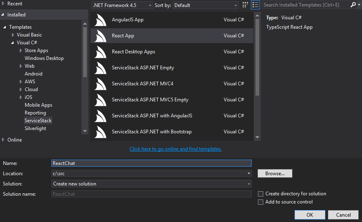
Task: Check Add to source control
Action: tap(260, 202)
